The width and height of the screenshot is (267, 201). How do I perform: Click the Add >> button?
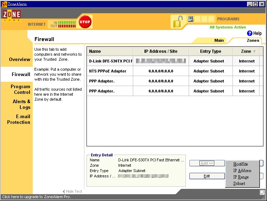click(207, 163)
